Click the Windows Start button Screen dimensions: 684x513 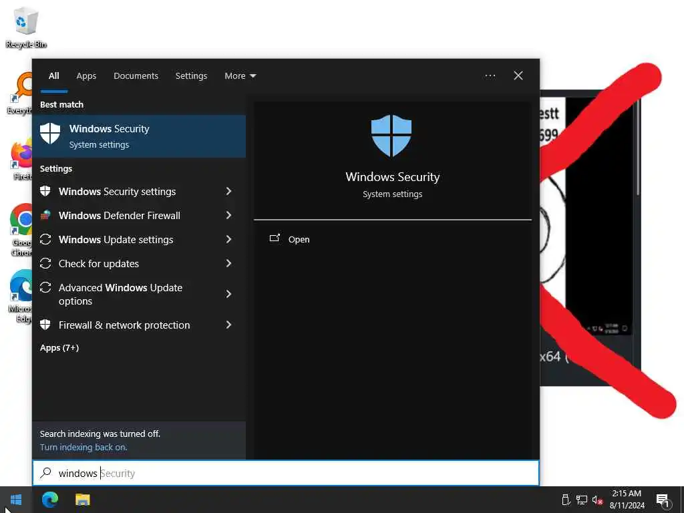(x=16, y=500)
